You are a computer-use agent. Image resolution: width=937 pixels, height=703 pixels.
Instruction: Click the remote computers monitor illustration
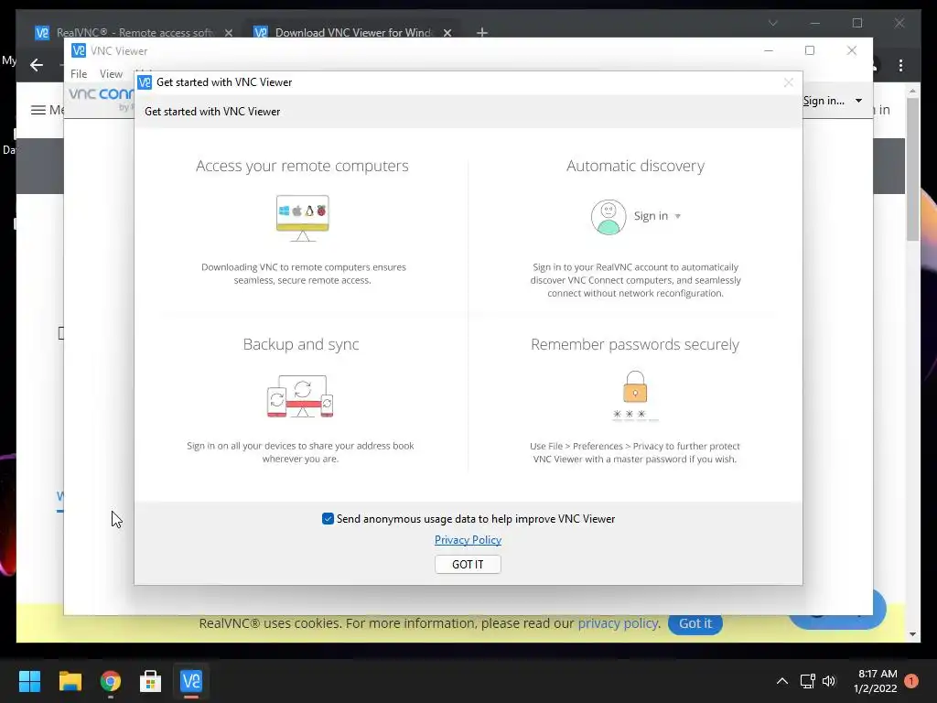[302, 218]
